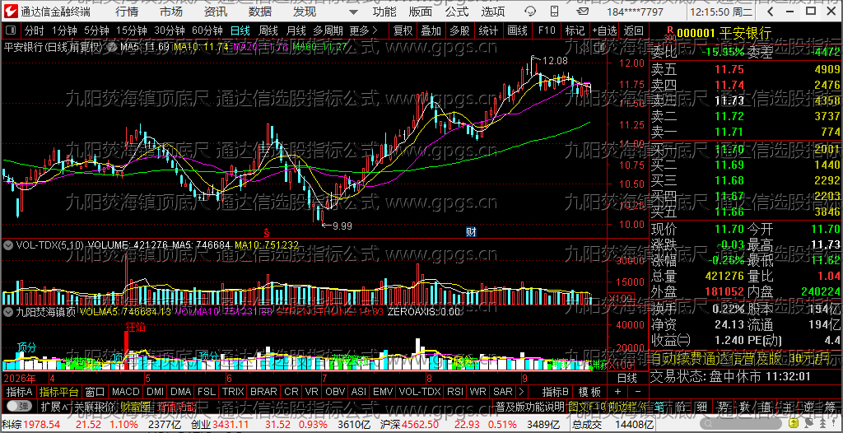Open the 指标B tab
843x433 pixels.
(556, 392)
